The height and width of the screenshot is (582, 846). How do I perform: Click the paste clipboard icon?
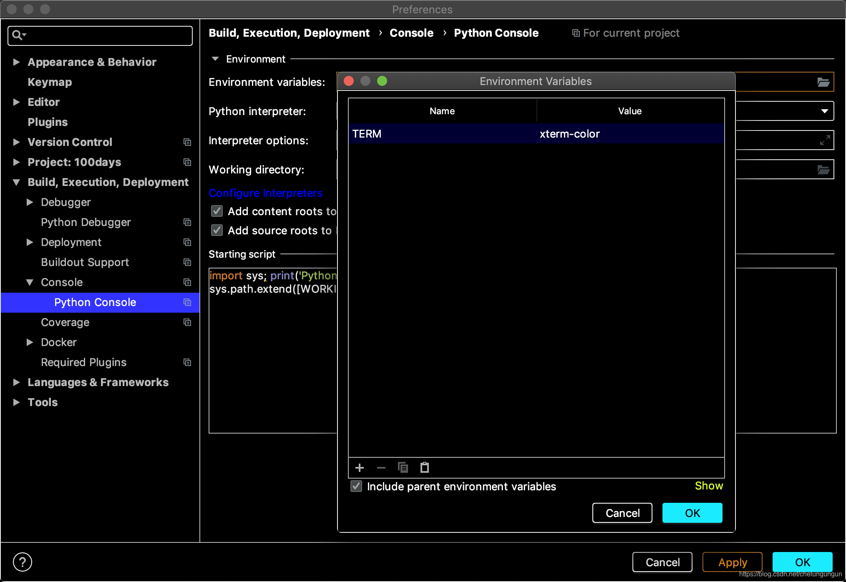(x=425, y=468)
